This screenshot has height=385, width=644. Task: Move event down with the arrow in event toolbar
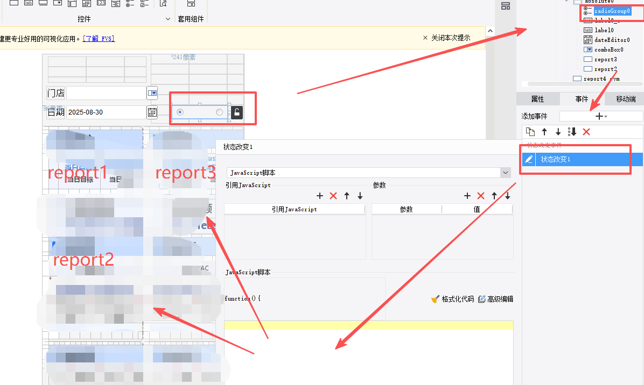pyautogui.click(x=558, y=132)
